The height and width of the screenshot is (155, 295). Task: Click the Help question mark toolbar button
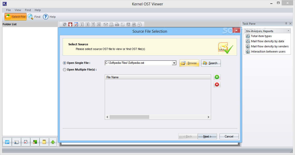coord(49,17)
